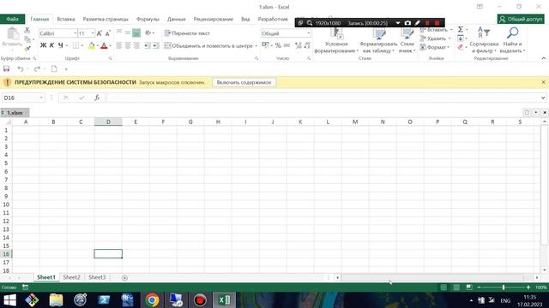Click the new document icon in quick access
Image resolution: width=549 pixels, height=308 pixels.
(54, 68)
